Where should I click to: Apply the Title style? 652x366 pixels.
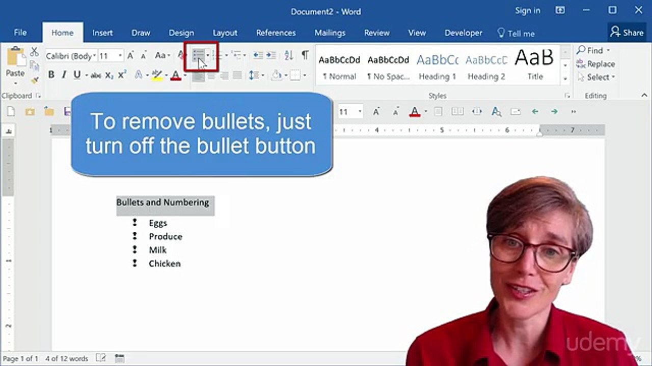534,66
